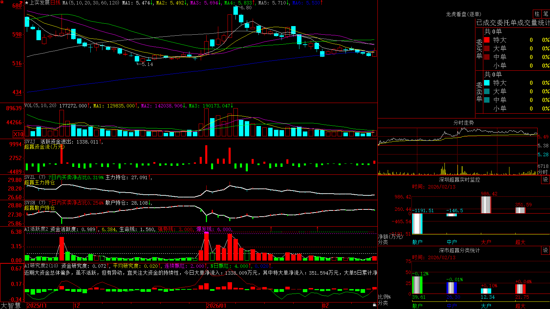
Task: Click the 时间: 2026/02/13 in 实时监控 panel
Action: 434,187
